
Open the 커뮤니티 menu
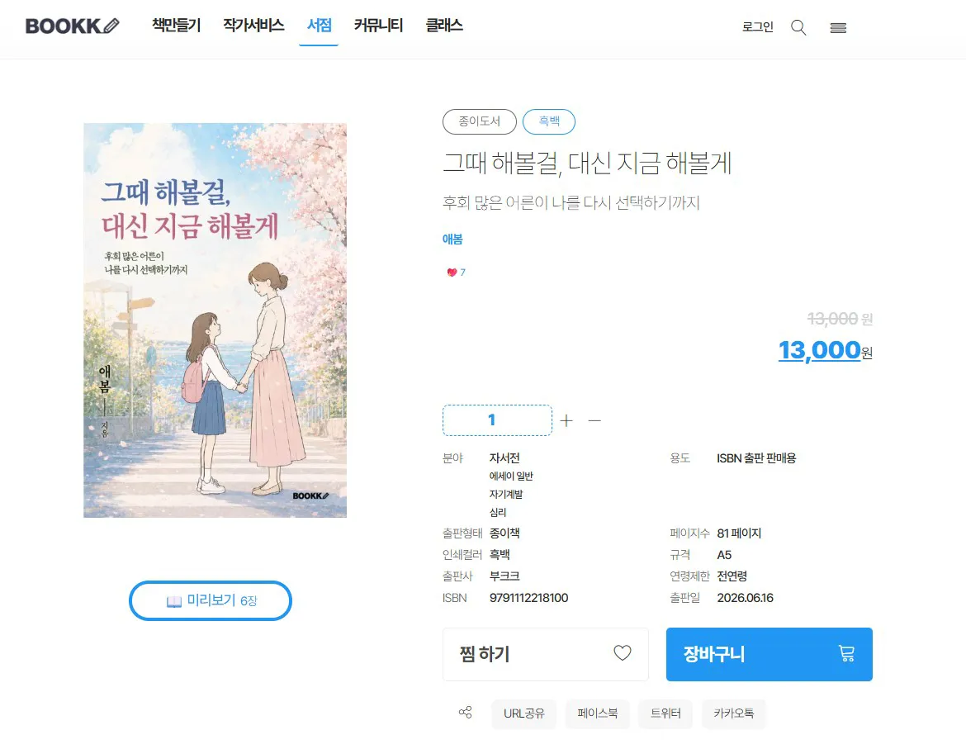378,26
